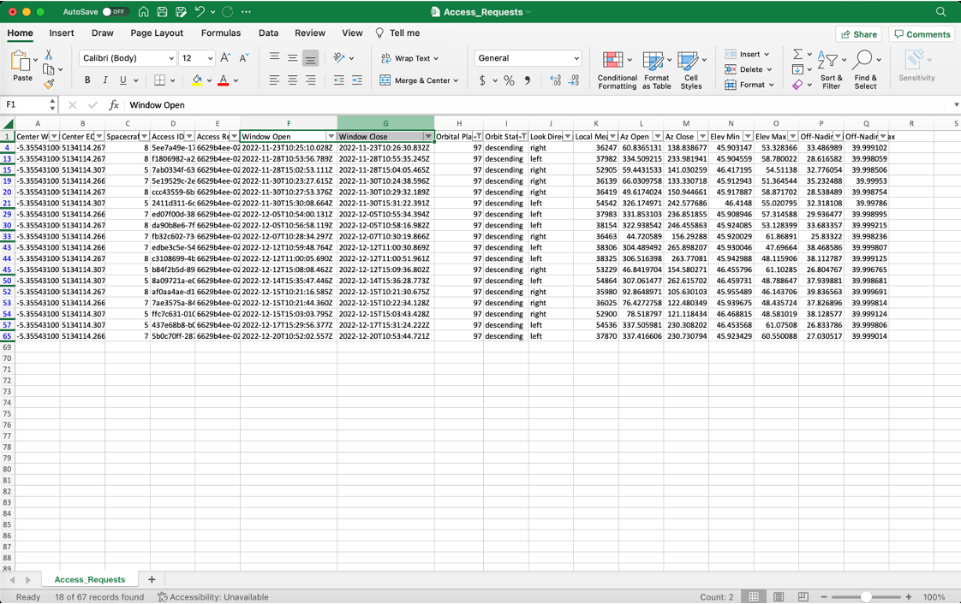961x604 pixels.
Task: Click the Delete cells button
Action: [748, 70]
